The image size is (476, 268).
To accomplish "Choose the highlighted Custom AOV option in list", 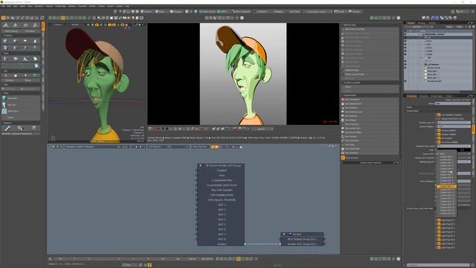I will [x=446, y=186].
